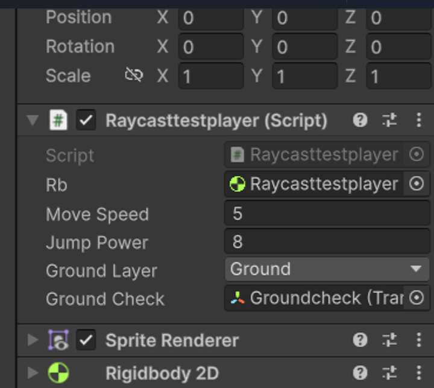This screenshot has width=434, height=388.
Task: Open presets for Raycasttestplayer script component
Action: (389, 121)
